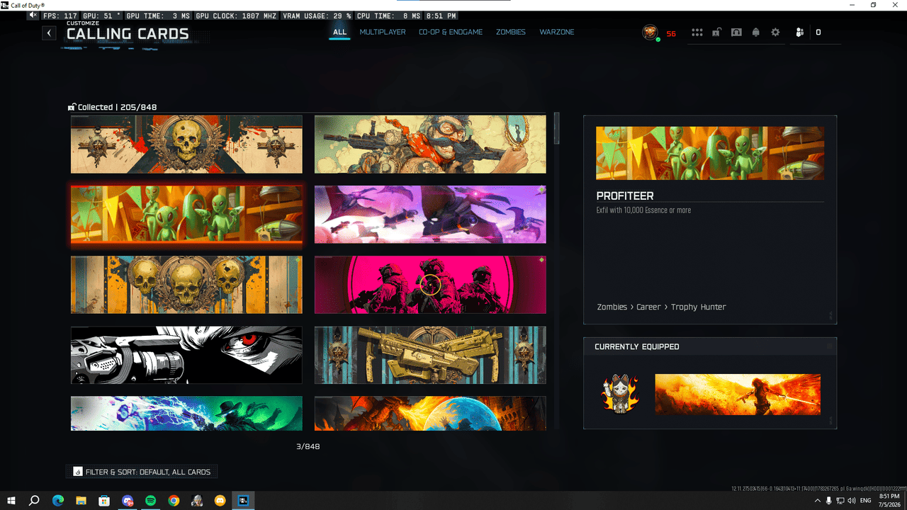Click the microphone tray icon
Screen dimensions: 907x510
(829, 501)
